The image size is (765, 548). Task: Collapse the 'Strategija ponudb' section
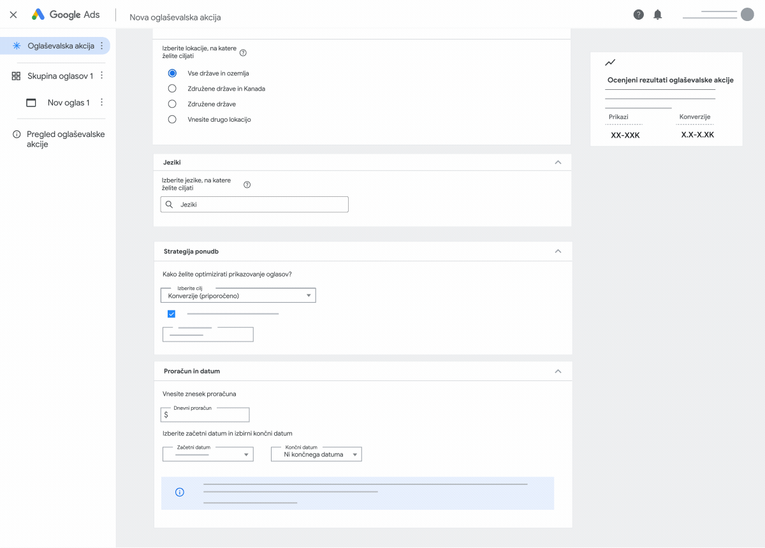pyautogui.click(x=558, y=251)
